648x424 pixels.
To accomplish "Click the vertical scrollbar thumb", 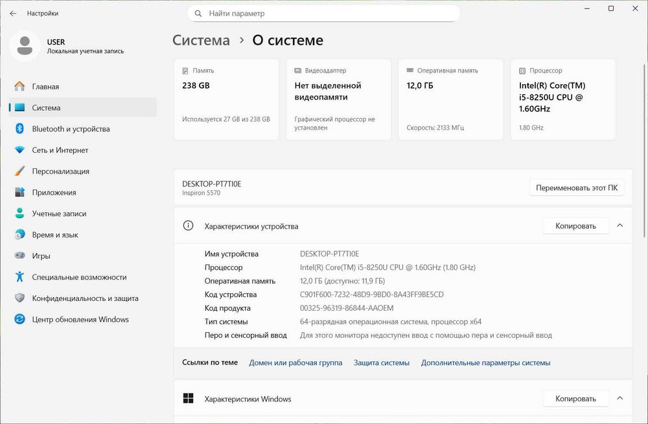I will click(644, 151).
